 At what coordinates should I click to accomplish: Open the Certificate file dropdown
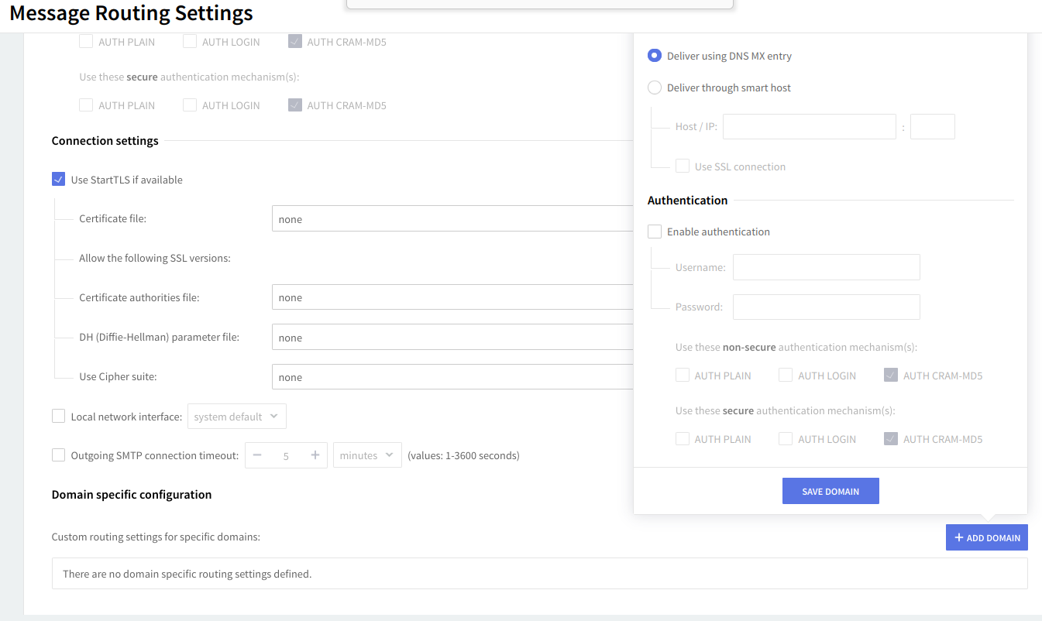coord(452,219)
